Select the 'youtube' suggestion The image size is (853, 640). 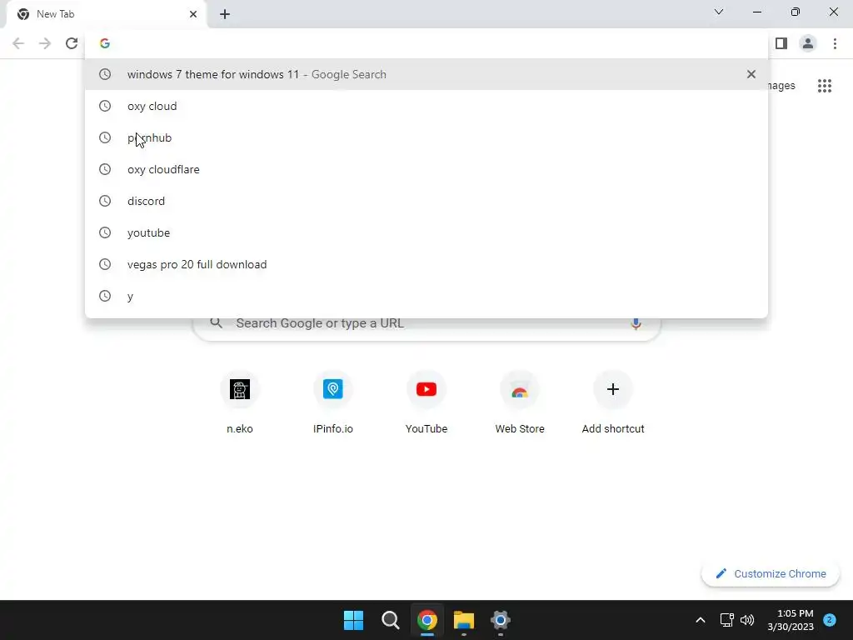click(x=426, y=232)
